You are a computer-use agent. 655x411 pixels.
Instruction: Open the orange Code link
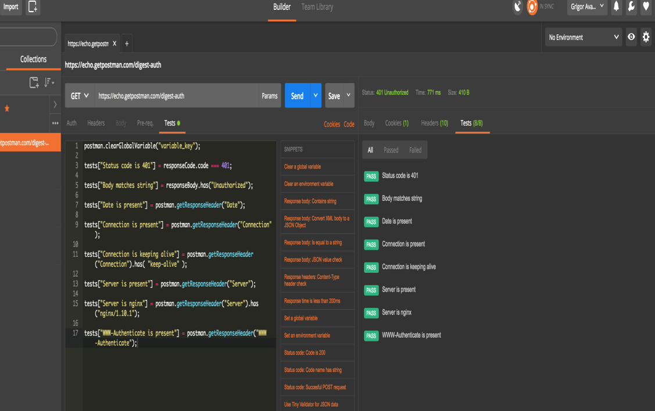(349, 124)
